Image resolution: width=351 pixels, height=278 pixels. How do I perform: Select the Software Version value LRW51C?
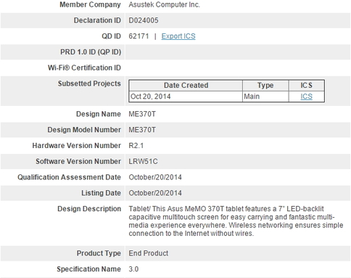[x=143, y=161]
